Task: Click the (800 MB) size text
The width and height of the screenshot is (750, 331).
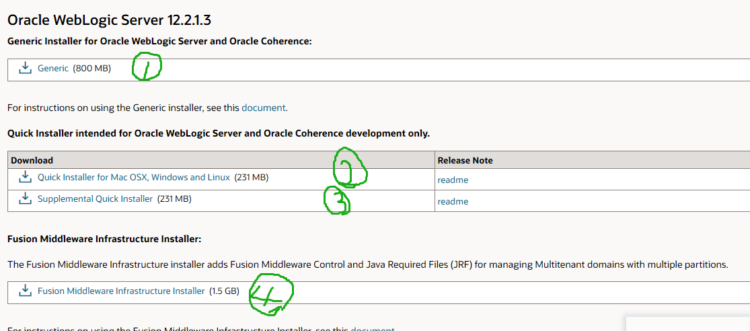Action: 92,69
